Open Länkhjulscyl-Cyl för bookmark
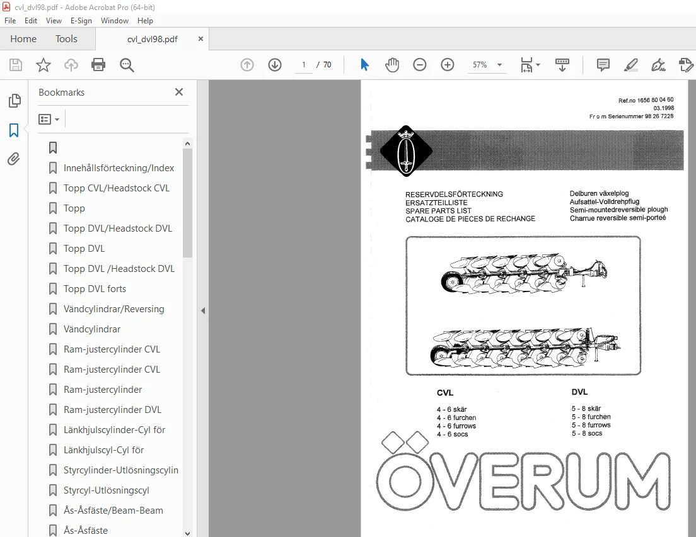696x537 pixels. click(x=103, y=450)
